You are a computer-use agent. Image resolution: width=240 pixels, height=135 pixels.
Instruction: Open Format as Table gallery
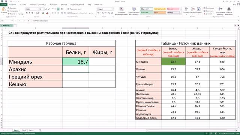pyautogui.click(x=134, y=11)
